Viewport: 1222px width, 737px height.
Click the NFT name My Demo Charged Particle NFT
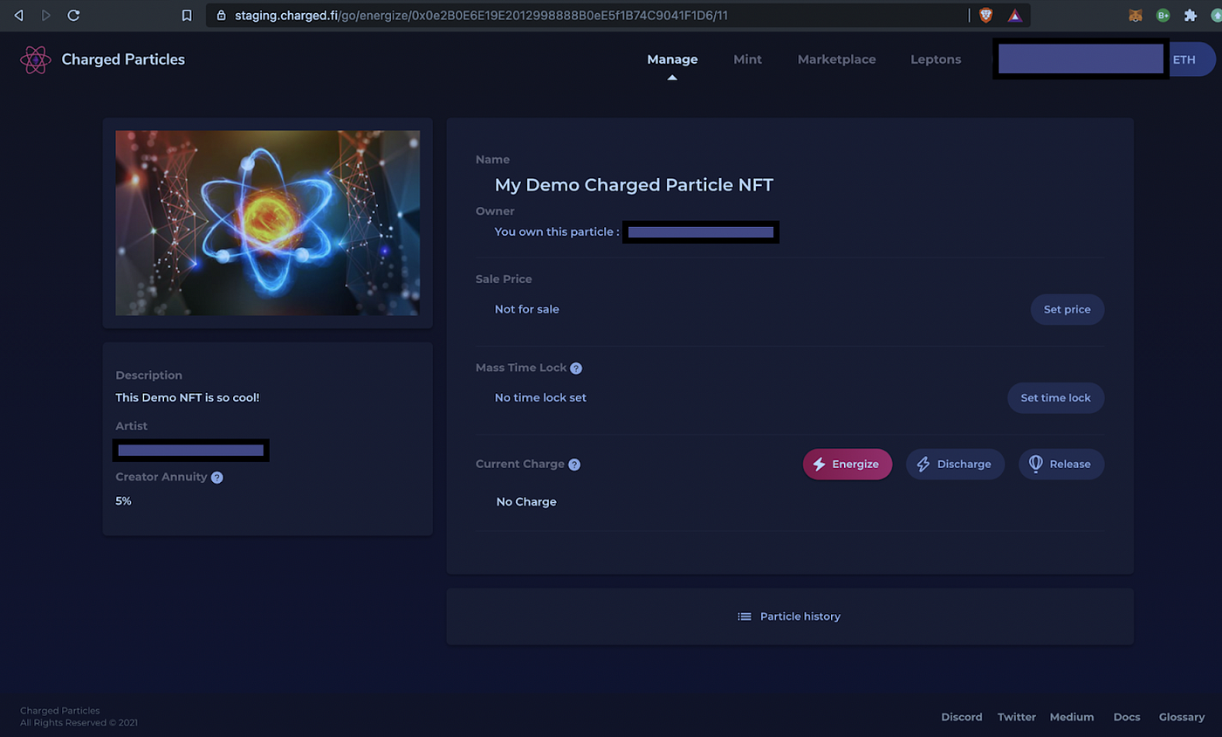tap(634, 185)
